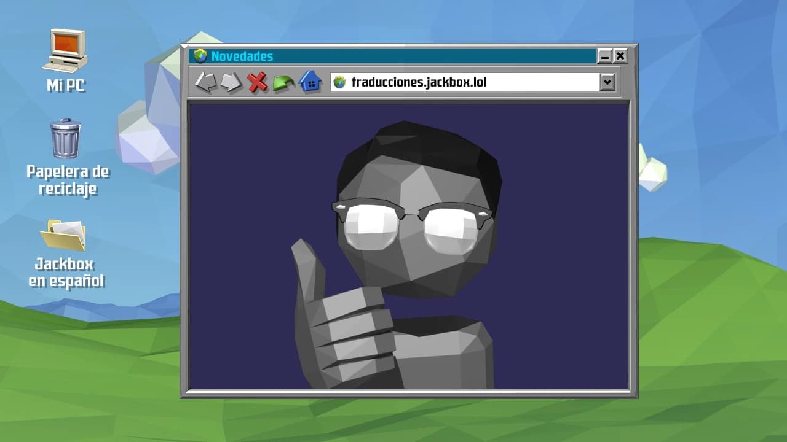Expand the address bar dropdown arrow
Image resolution: width=787 pixels, height=442 pixels.
pos(607,82)
